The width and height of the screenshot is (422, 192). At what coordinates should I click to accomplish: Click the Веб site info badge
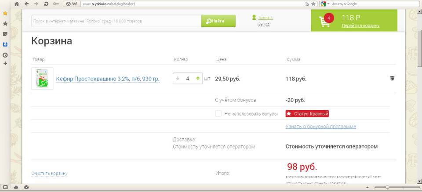click(x=72, y=4)
